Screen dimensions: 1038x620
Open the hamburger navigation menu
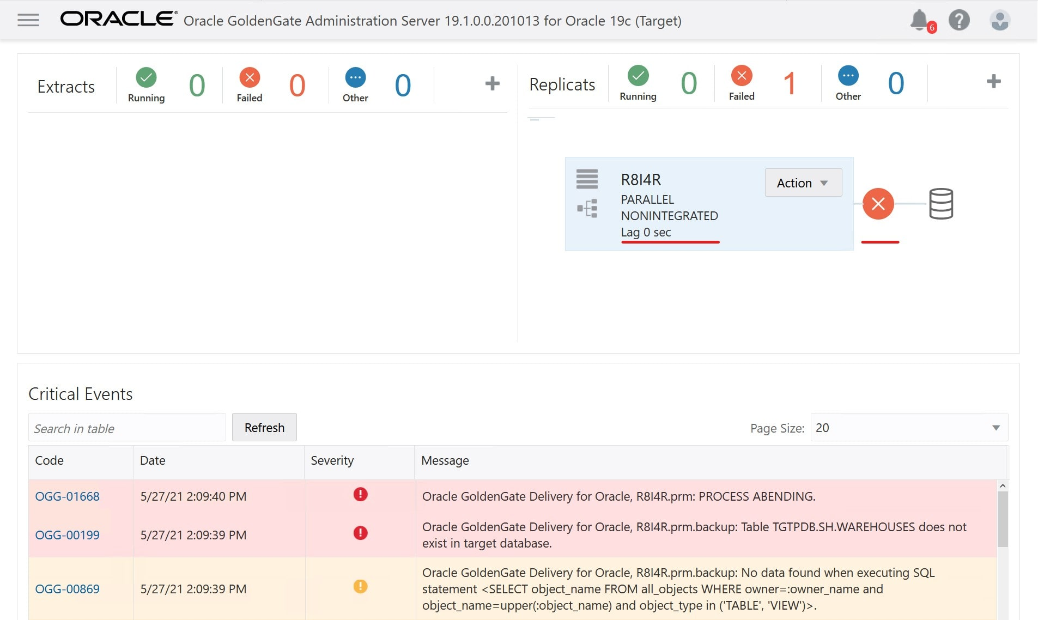pos(28,20)
